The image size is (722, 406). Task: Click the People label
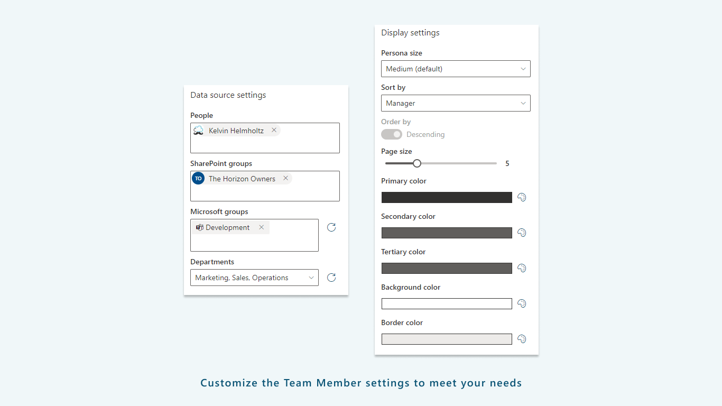tap(202, 115)
